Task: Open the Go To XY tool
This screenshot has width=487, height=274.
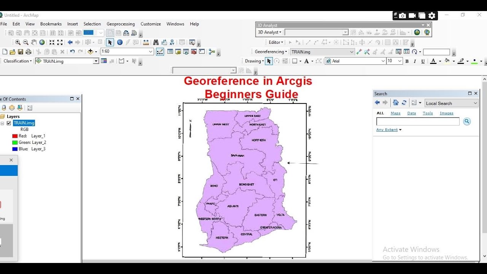Action: point(172,42)
